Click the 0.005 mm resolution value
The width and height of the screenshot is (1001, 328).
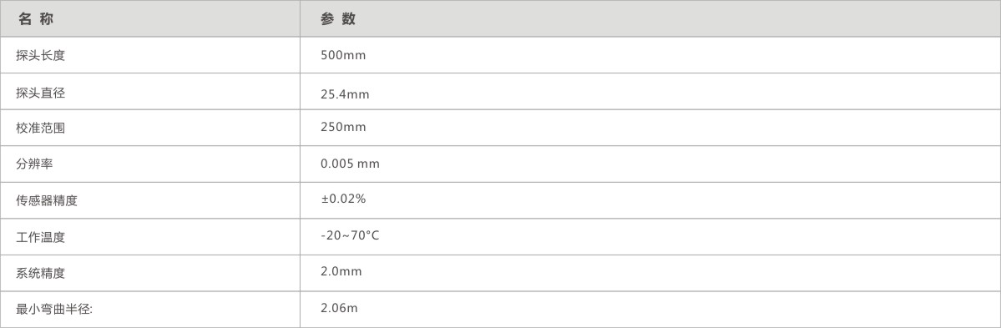(x=351, y=164)
